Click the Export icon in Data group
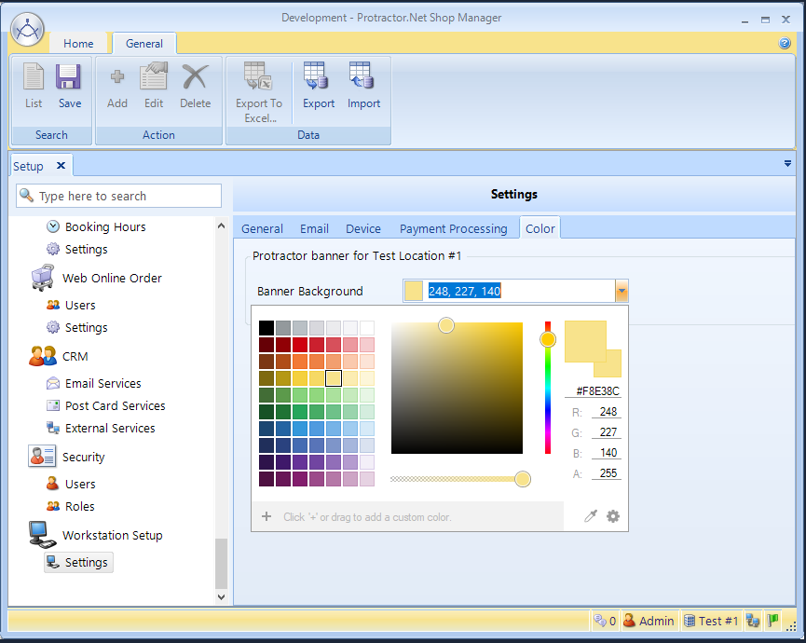The height and width of the screenshot is (643, 806). point(318,86)
